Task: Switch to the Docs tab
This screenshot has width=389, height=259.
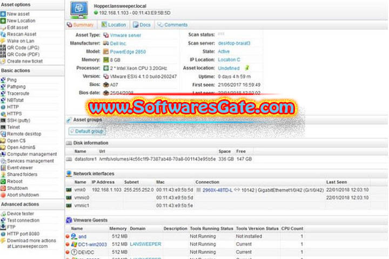Action: pos(142,25)
